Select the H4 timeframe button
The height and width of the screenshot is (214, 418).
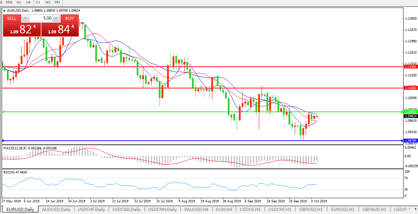28,2
